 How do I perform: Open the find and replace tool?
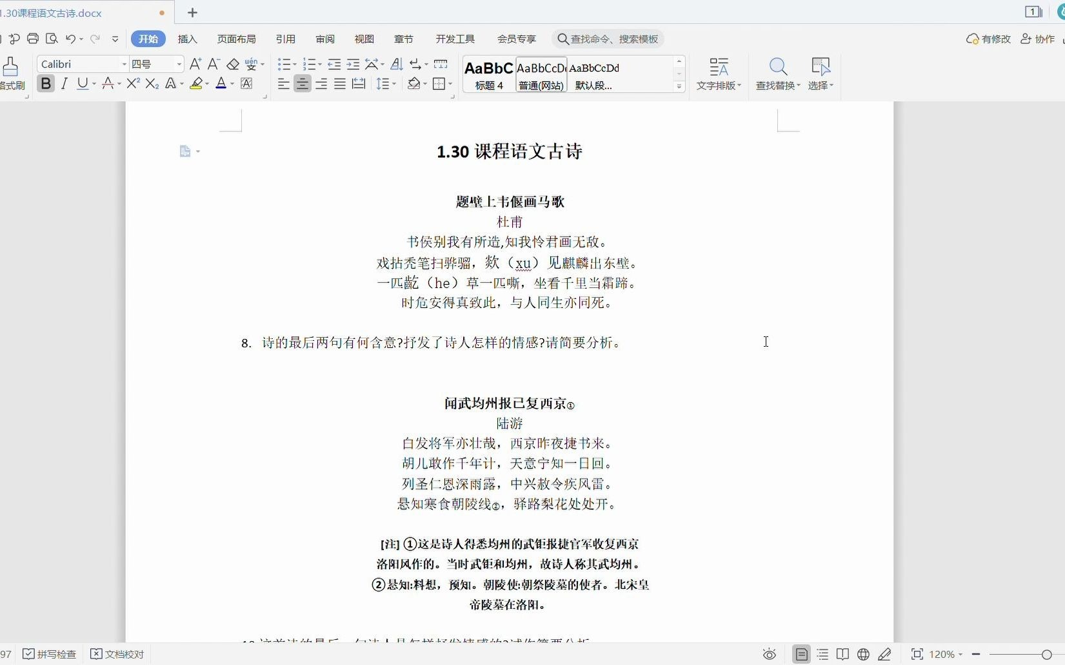pos(777,74)
